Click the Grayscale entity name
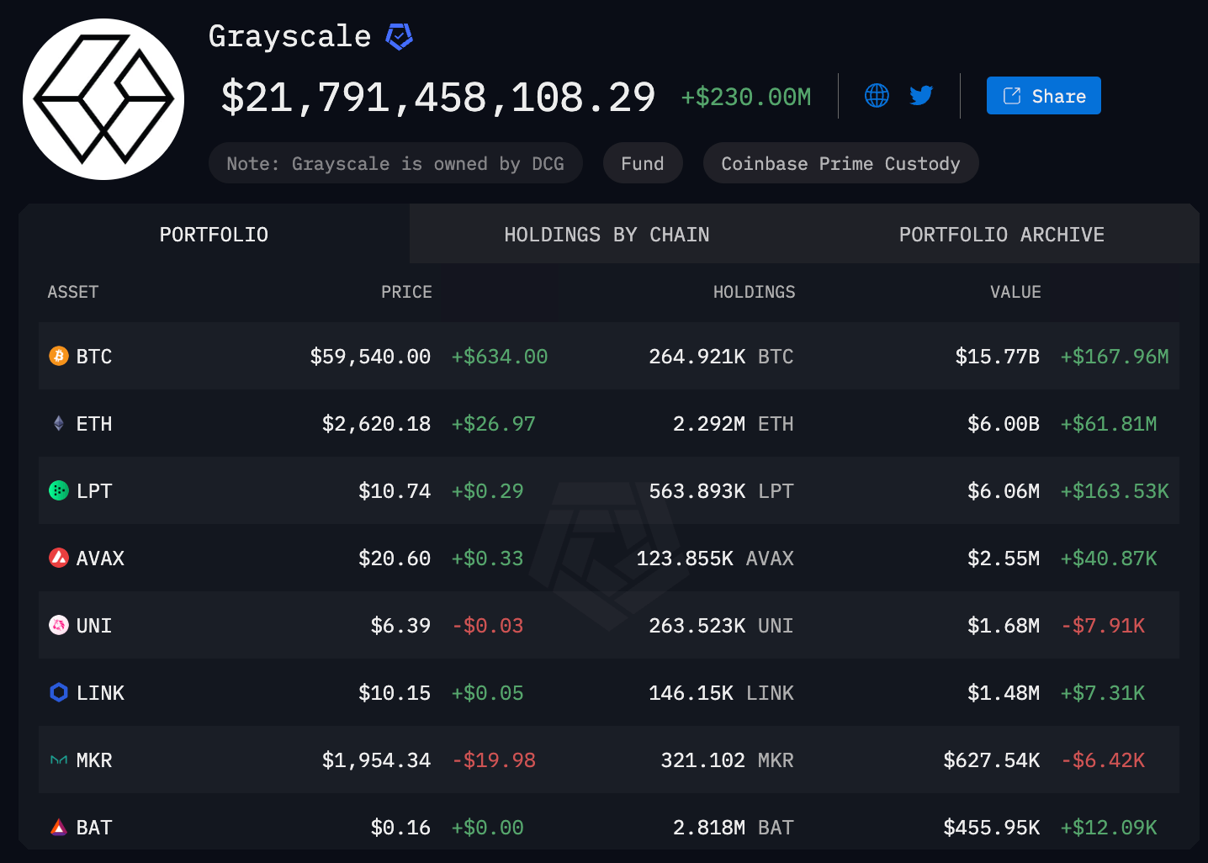Viewport: 1208px width, 863px height. [290, 37]
